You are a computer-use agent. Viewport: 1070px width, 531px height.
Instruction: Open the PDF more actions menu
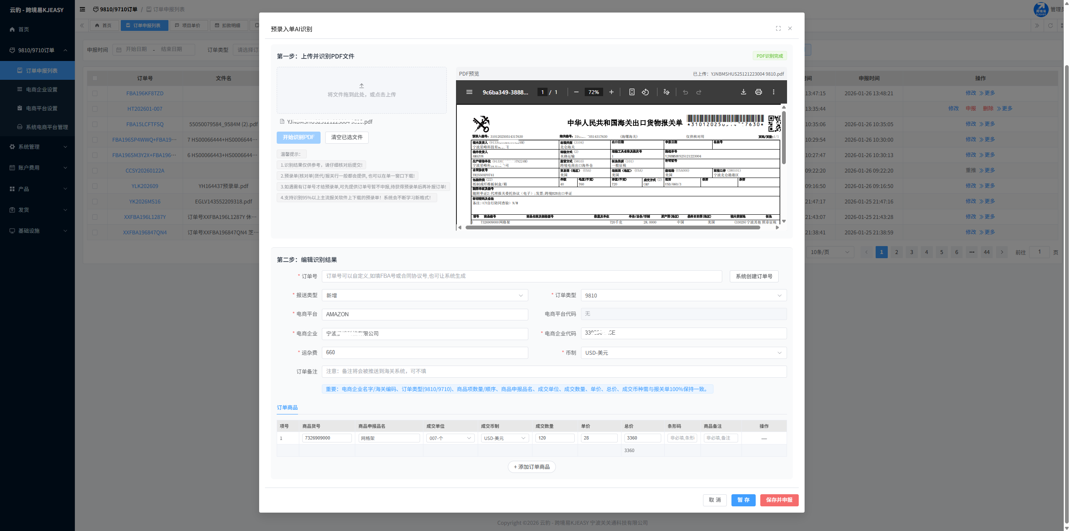click(773, 92)
